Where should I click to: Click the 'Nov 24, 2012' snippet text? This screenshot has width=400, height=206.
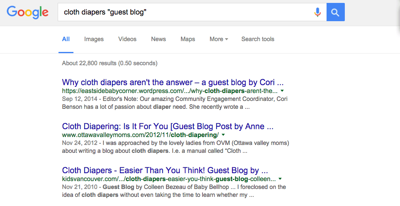(x=80, y=143)
